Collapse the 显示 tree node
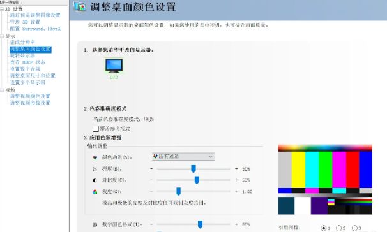 (x=2, y=36)
